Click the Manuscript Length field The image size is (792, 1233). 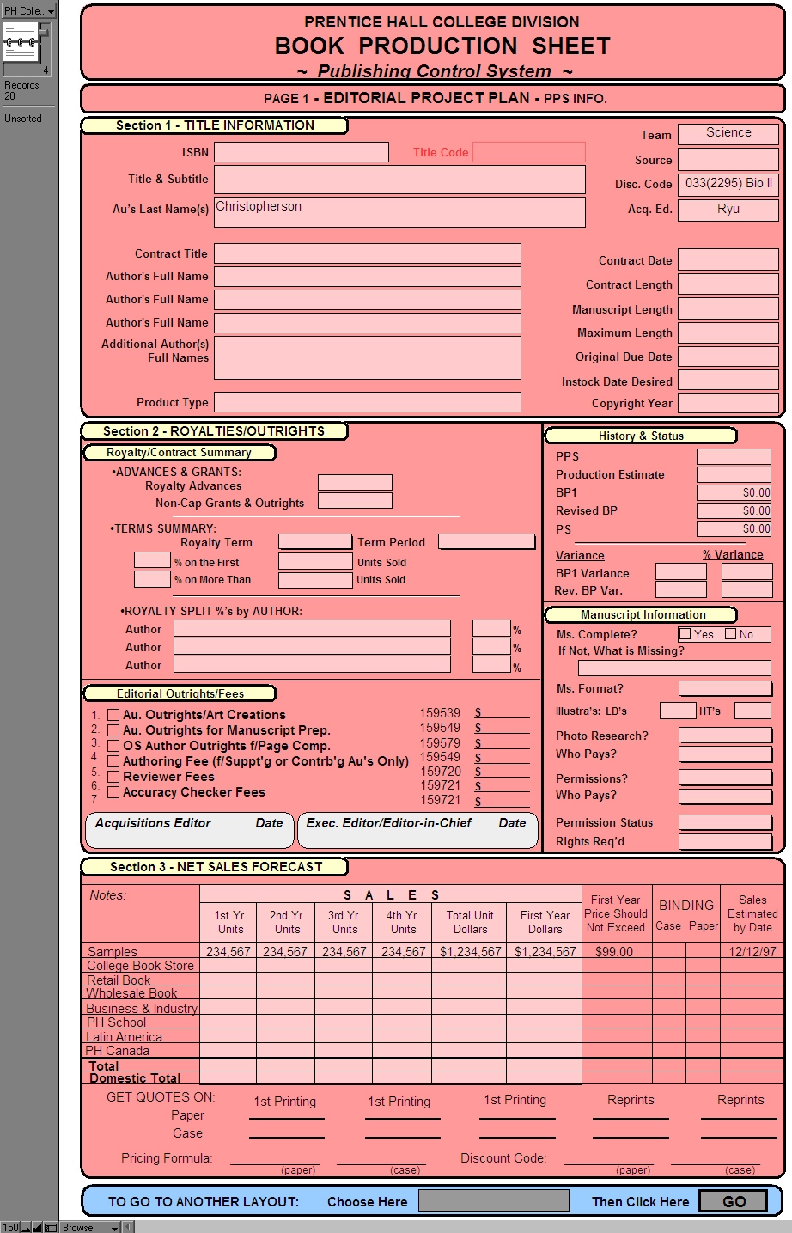(x=728, y=308)
